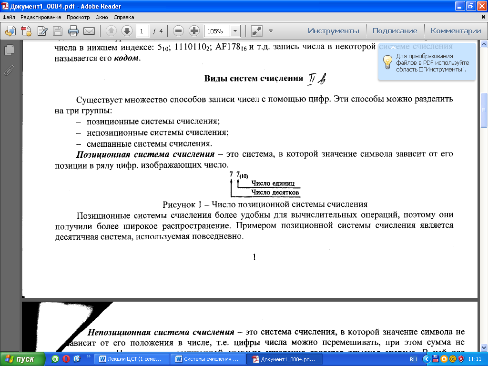This screenshot has height=366, width=488.
Task: Go to next page with down arrow
Action: pyautogui.click(x=127, y=31)
